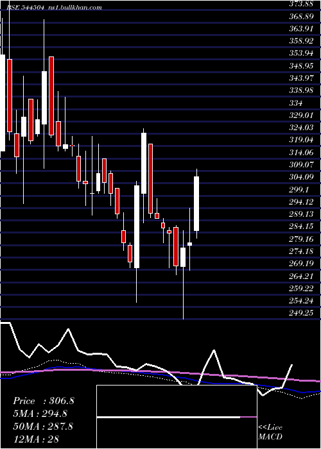
Task: Click the 279.16 price axis label
Action: click(x=301, y=239)
